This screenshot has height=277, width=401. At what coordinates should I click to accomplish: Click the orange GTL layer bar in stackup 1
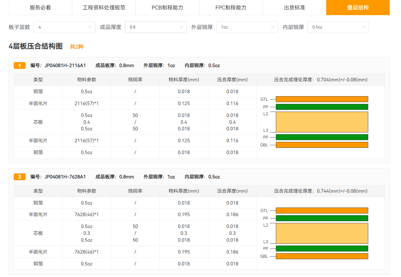(322, 99)
